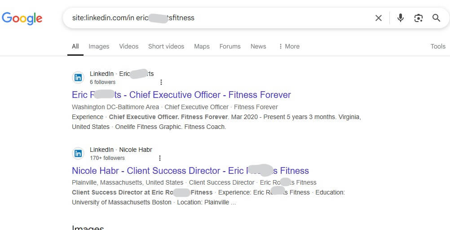Open Chief Executive Officer Fitness Forever result
The width and height of the screenshot is (450, 230).
click(181, 95)
